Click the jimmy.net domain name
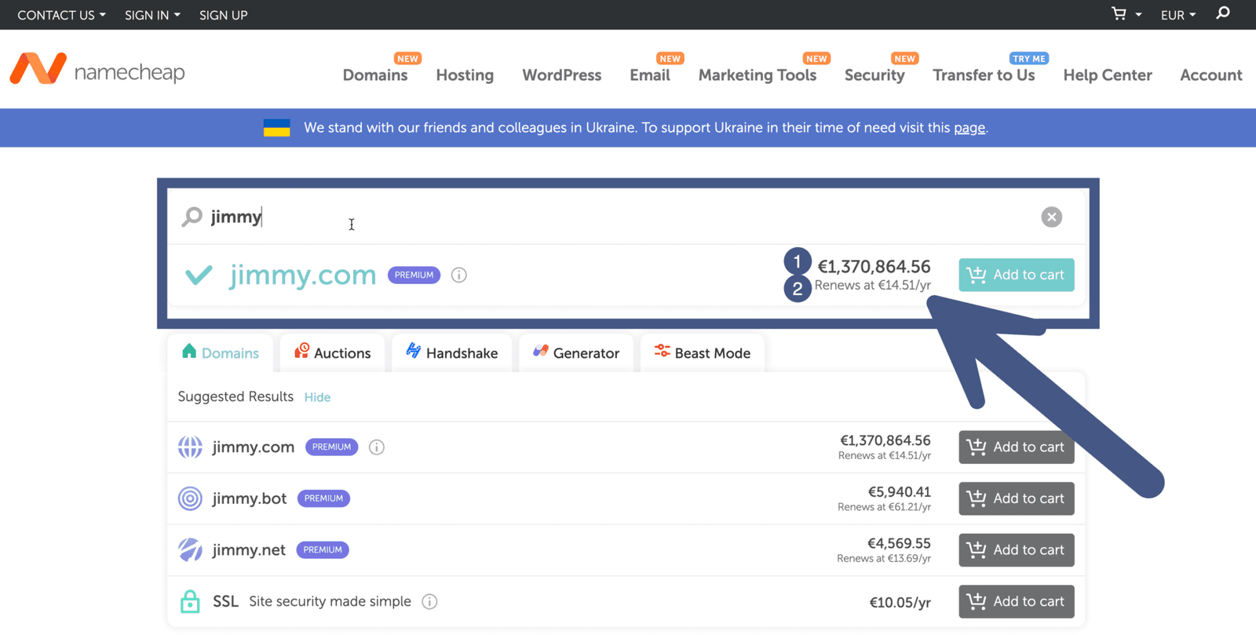This screenshot has height=635, width=1256. [x=249, y=550]
